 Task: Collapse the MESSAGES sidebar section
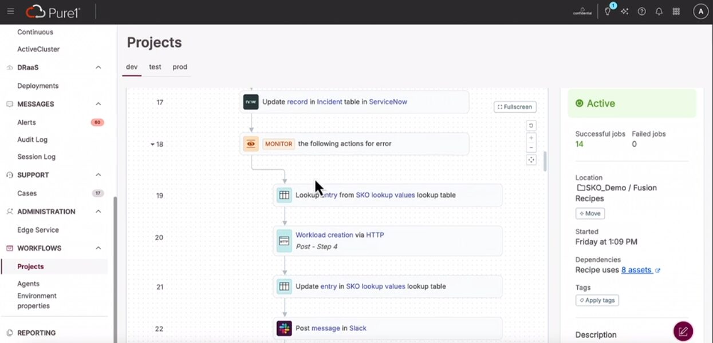98,104
